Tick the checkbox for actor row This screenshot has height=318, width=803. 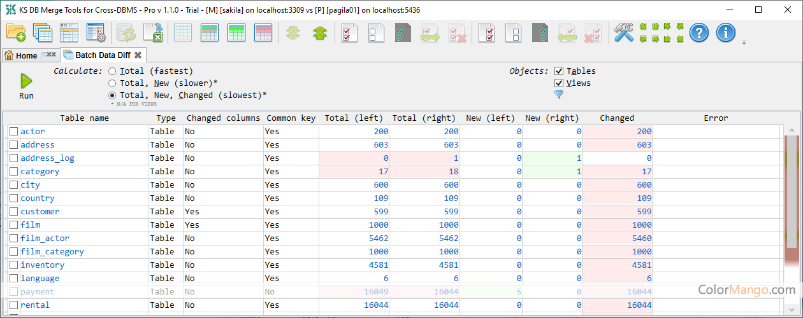13,131
